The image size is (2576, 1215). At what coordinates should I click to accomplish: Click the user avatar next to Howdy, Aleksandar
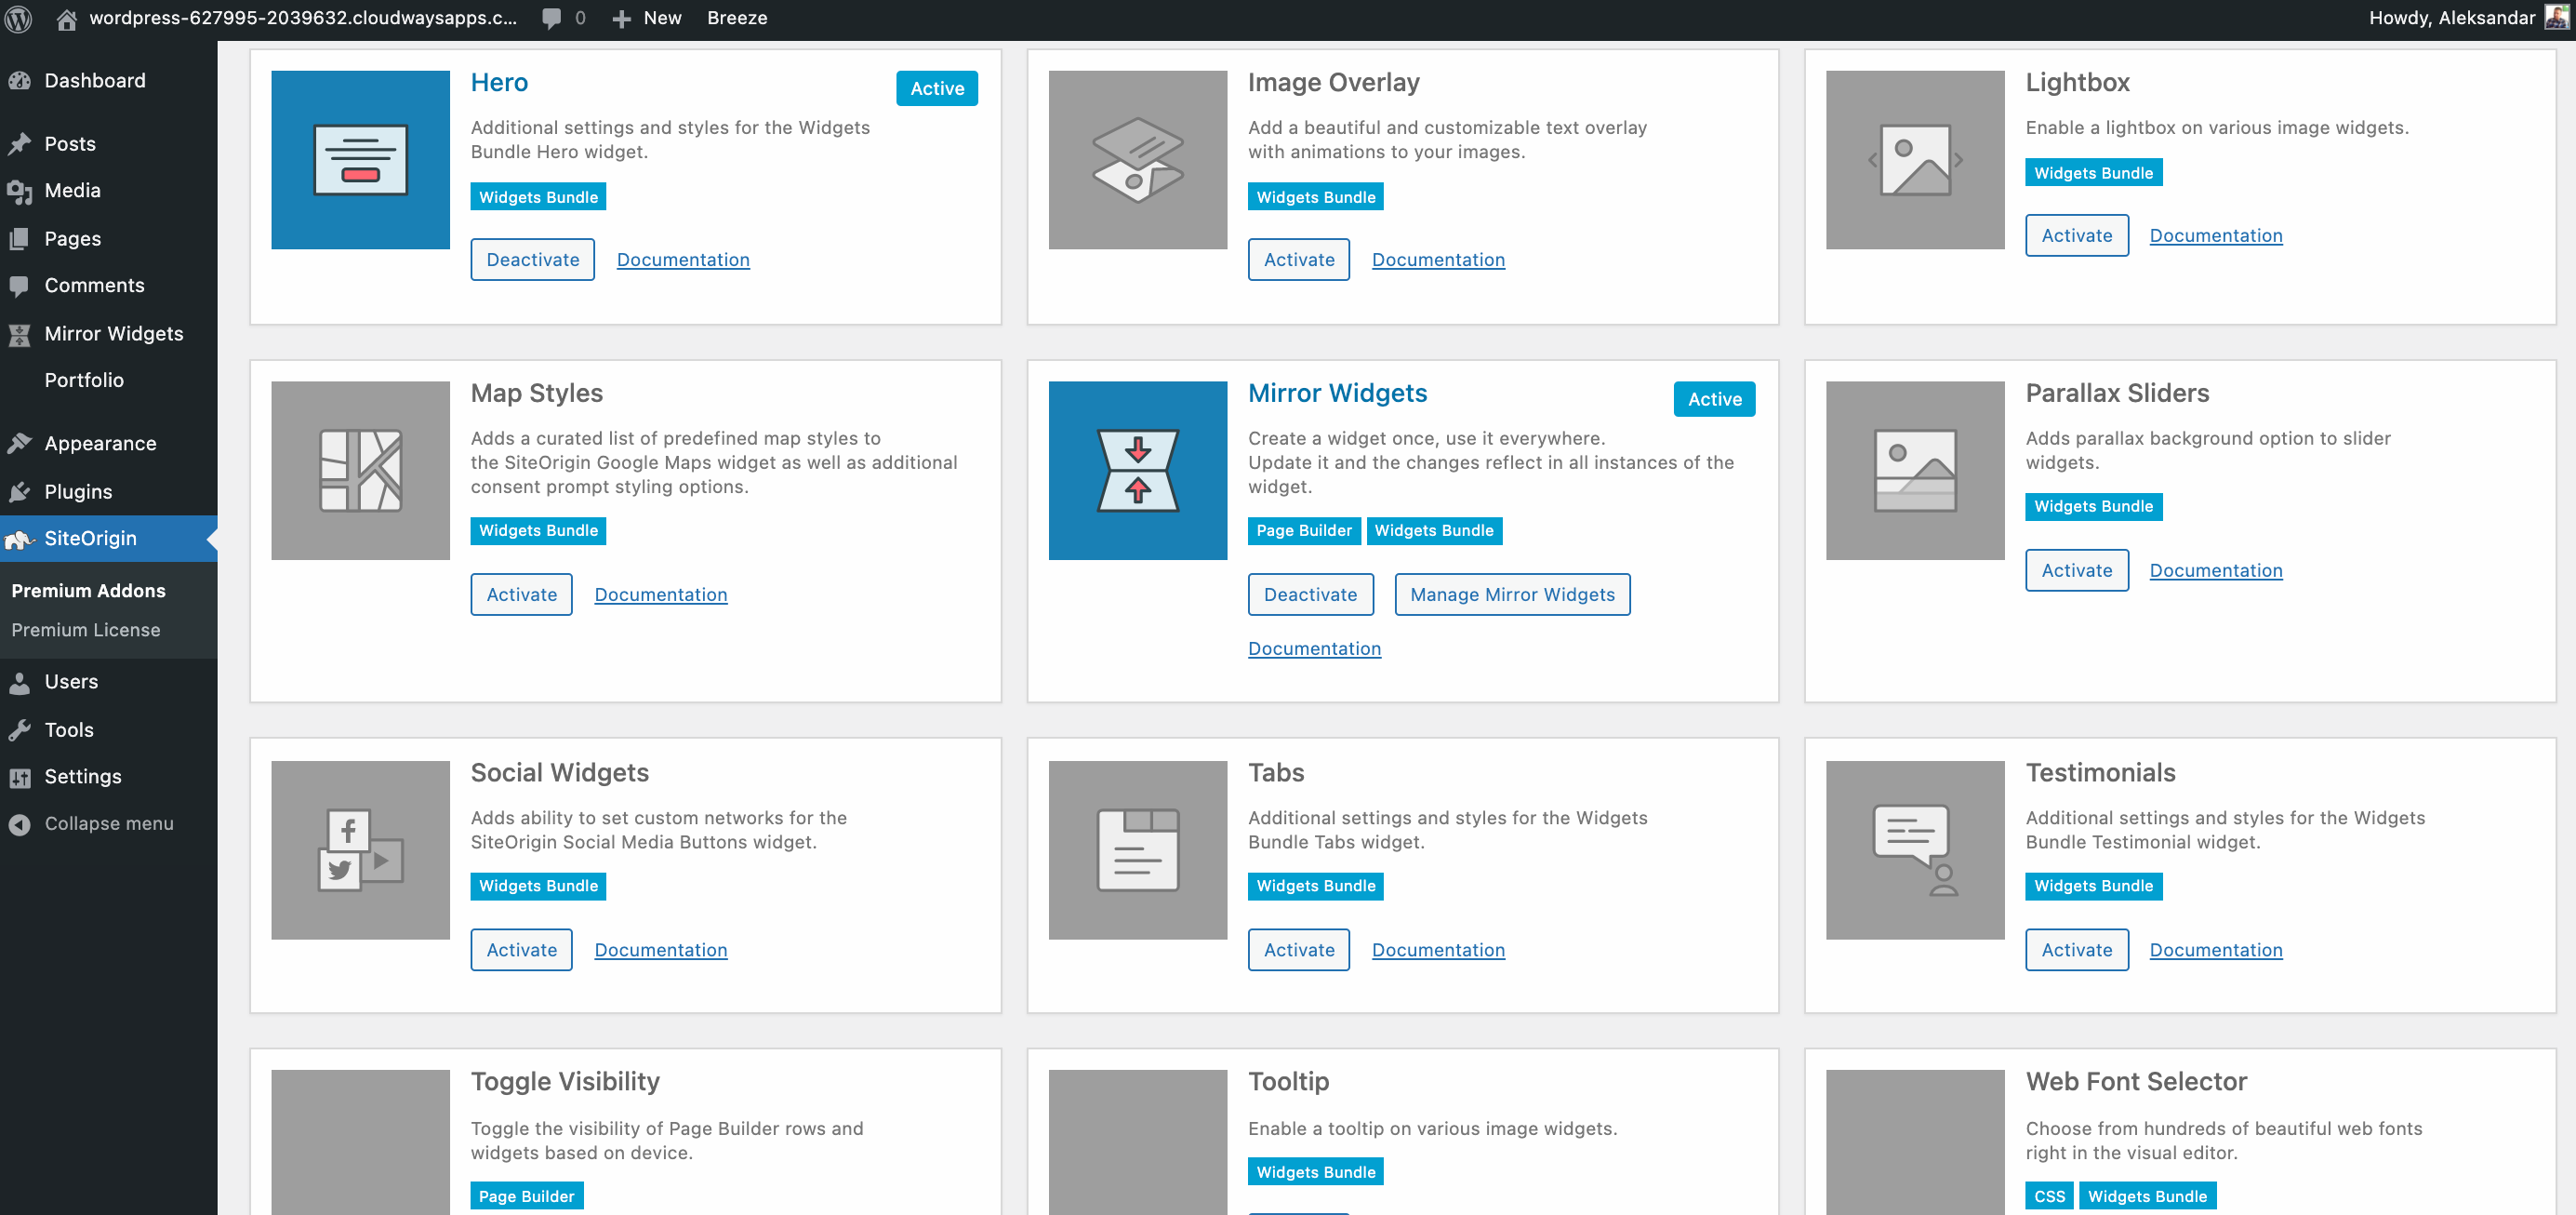click(x=2558, y=17)
